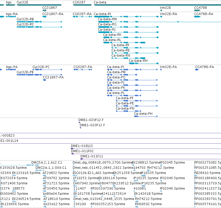Click the CG4788-PA protein label
The width and height of the screenshot is (221, 208).
pos(205,67)
